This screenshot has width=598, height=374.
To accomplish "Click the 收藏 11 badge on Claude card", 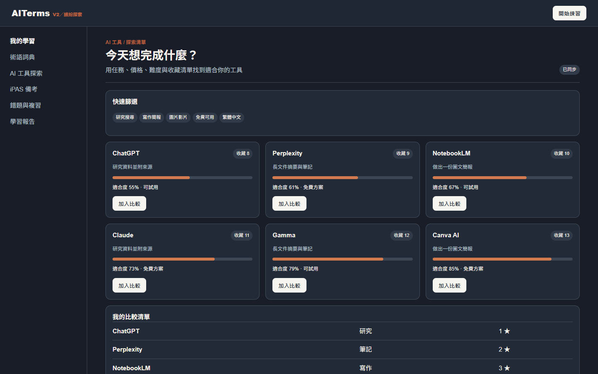I will coord(242,235).
